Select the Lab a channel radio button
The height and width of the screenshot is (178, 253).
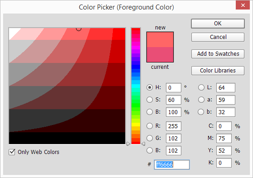click(x=201, y=100)
